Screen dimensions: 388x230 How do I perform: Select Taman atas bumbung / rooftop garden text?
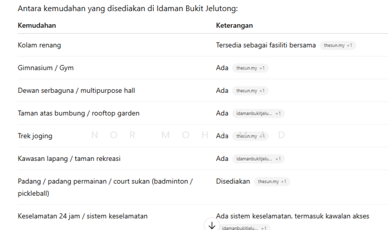point(79,114)
